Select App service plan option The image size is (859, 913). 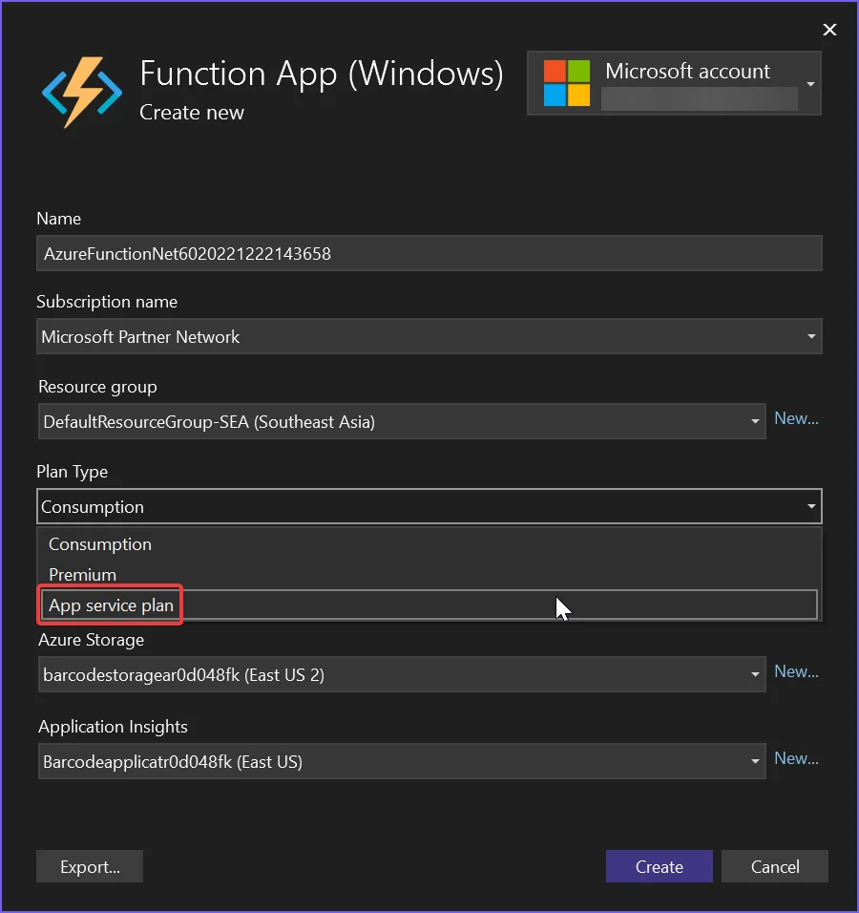[112, 605]
